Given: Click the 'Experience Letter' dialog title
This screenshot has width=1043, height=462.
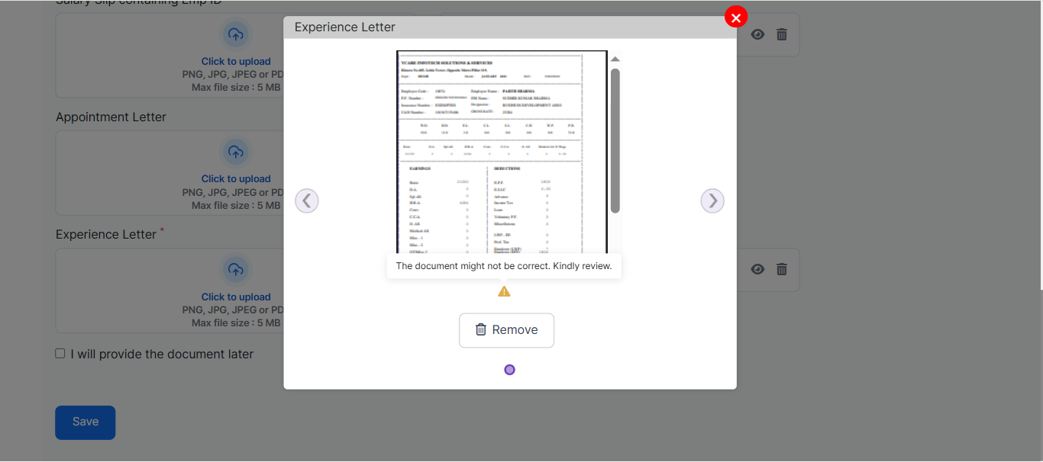Looking at the screenshot, I should [345, 27].
